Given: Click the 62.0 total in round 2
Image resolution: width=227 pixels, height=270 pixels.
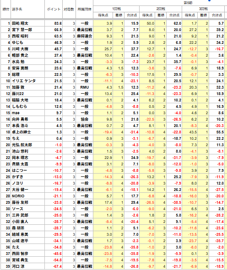Looking at the screenshot, I should [177, 23].
